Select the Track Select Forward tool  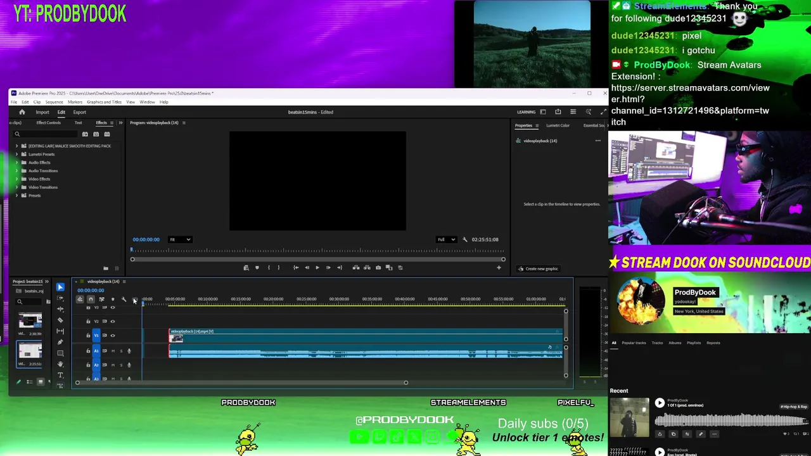(60, 298)
